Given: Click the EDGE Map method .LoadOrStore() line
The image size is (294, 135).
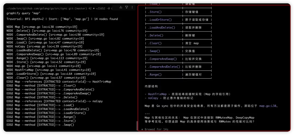Looking at the screenshot, I should point(46,113).
